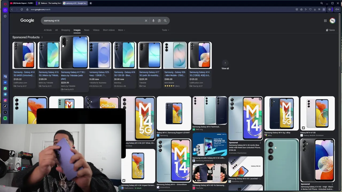Click in the samsung m14 search field
342x192 pixels.
(x=94, y=21)
